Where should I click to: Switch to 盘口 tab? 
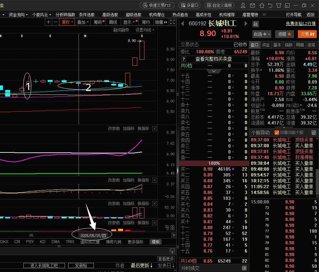[x=254, y=45]
